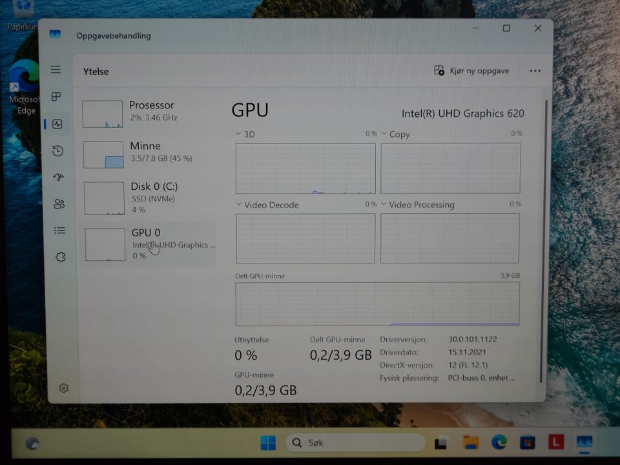Select the GPU 0 performance item

pos(149,244)
